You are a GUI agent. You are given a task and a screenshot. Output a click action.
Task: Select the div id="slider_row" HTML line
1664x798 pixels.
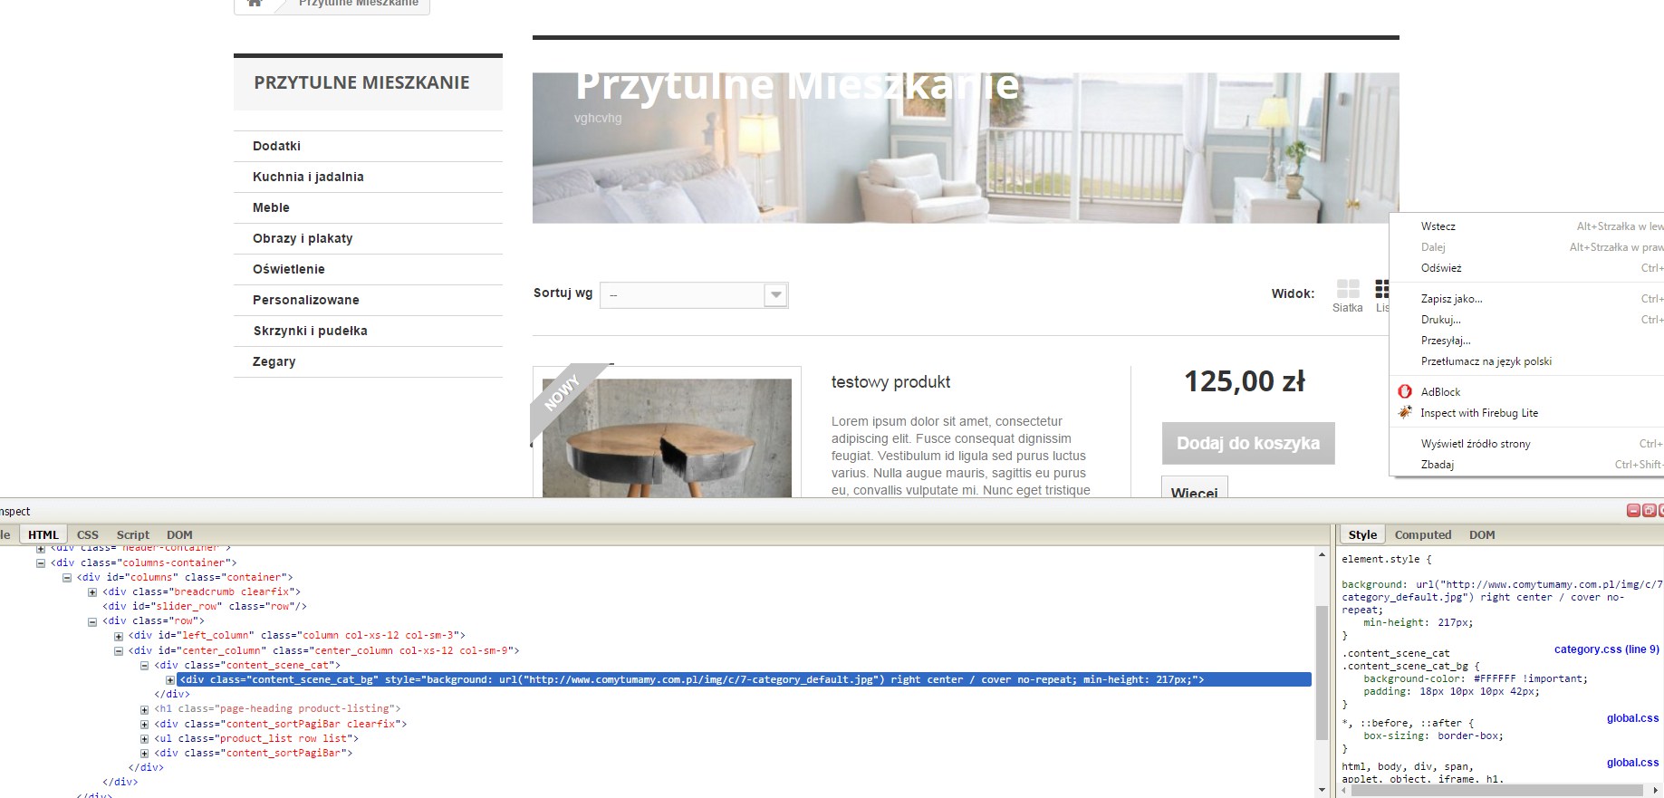205,607
